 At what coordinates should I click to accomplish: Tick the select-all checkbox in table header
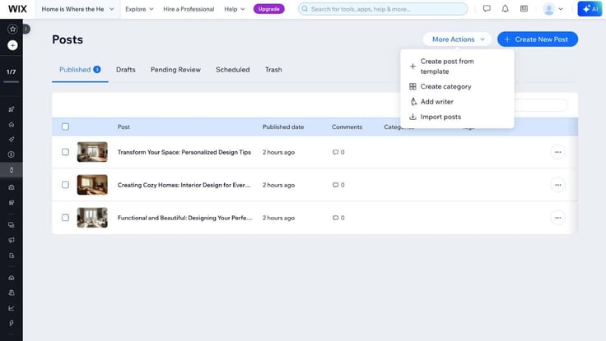coord(65,127)
